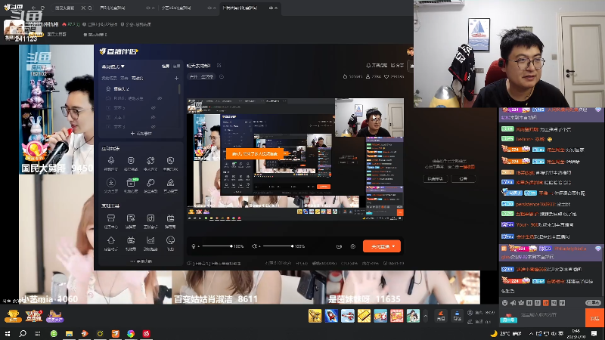
Task: Close the active third live room tab
Action: tap(276, 8)
